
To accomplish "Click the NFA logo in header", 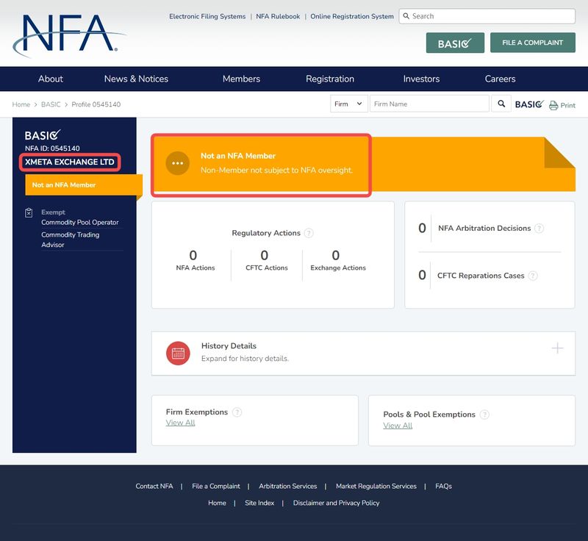I will pos(69,35).
